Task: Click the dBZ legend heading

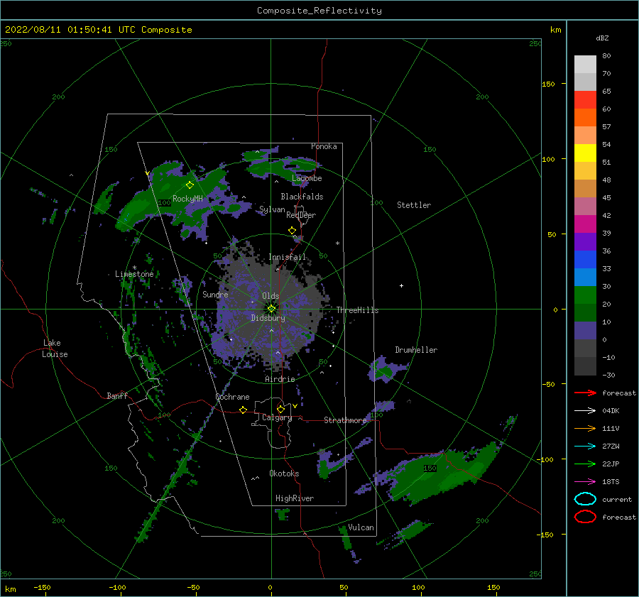Action: 602,38
